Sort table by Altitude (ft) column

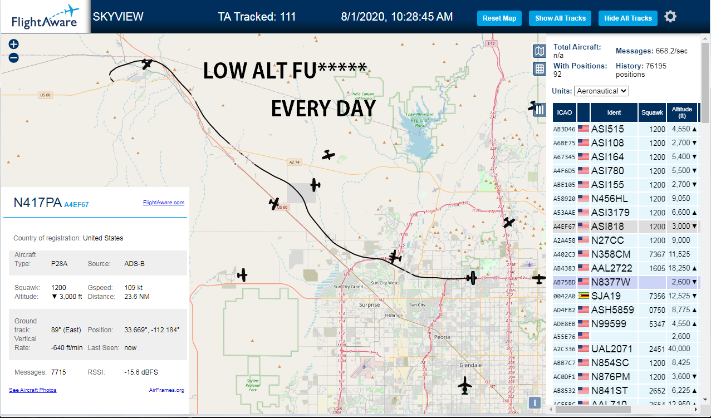click(x=682, y=112)
